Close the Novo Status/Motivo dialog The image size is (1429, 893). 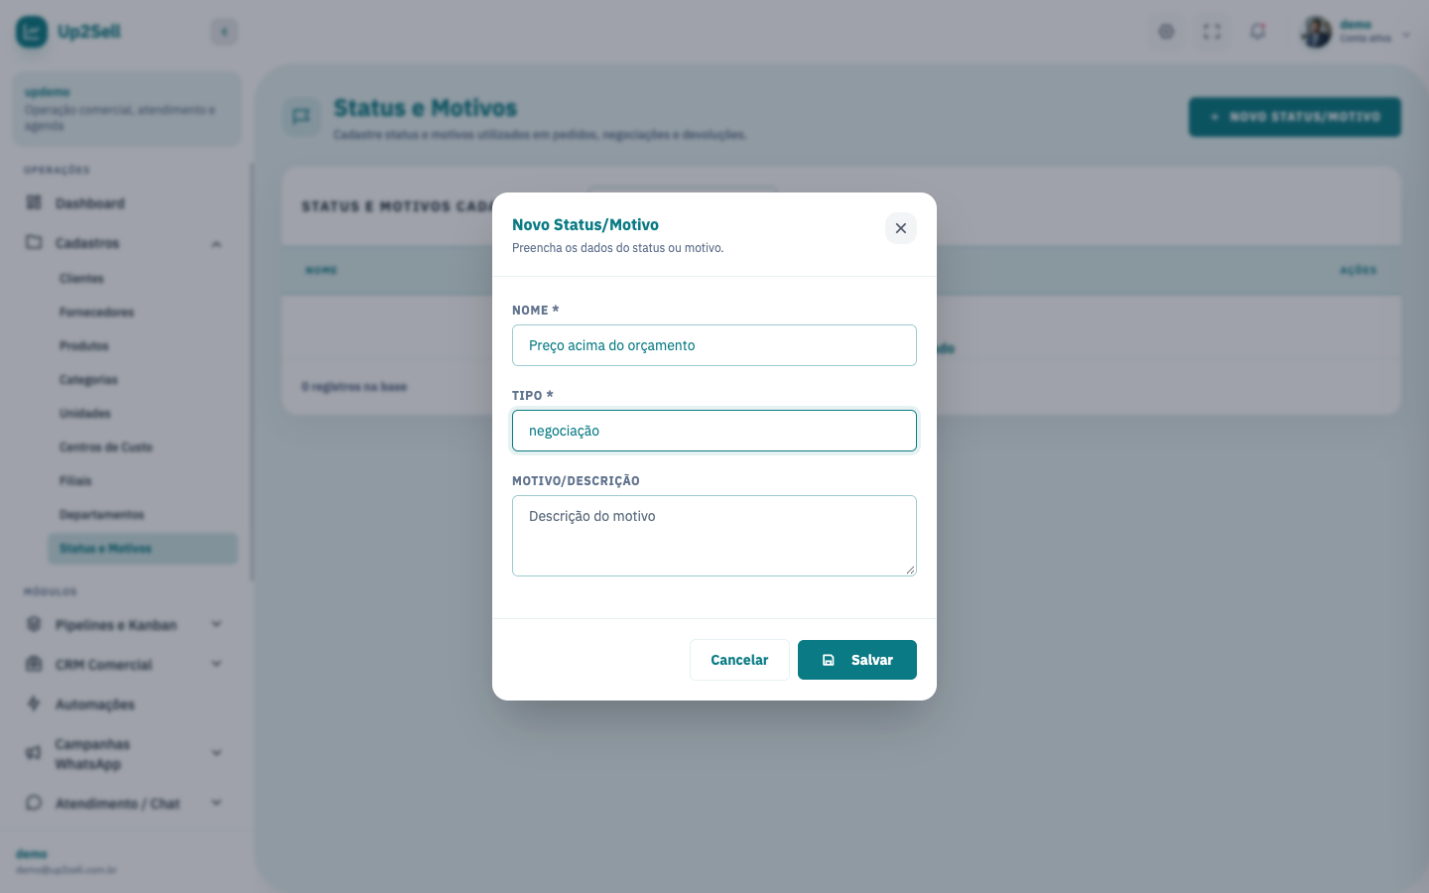point(900,228)
